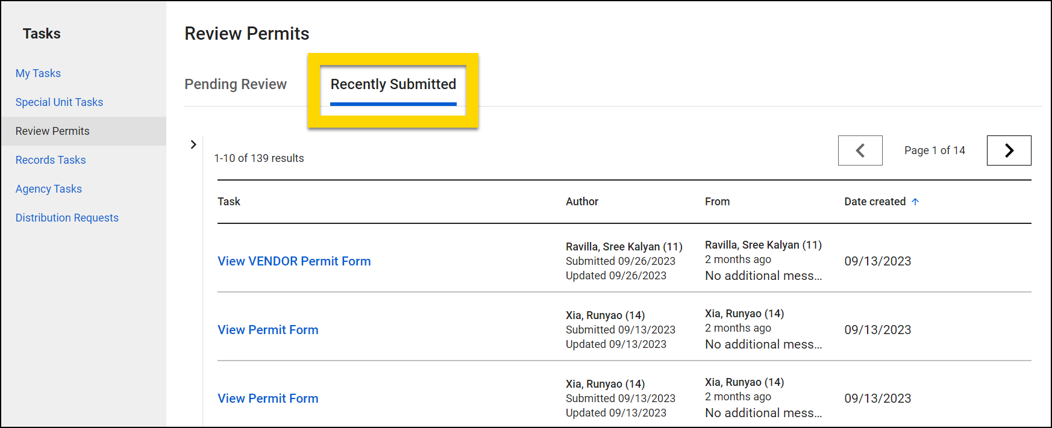Click the Author column header
Viewport: 1052px width, 428px height.
(581, 202)
